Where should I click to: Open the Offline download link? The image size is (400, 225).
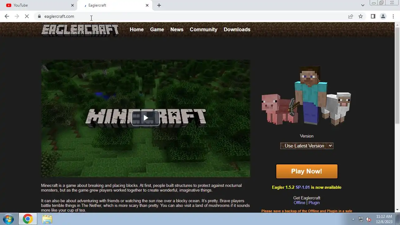[299, 202]
